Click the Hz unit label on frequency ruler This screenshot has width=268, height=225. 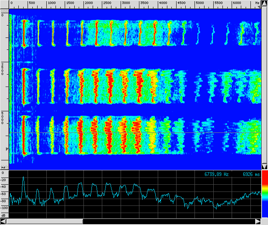(257, 3)
